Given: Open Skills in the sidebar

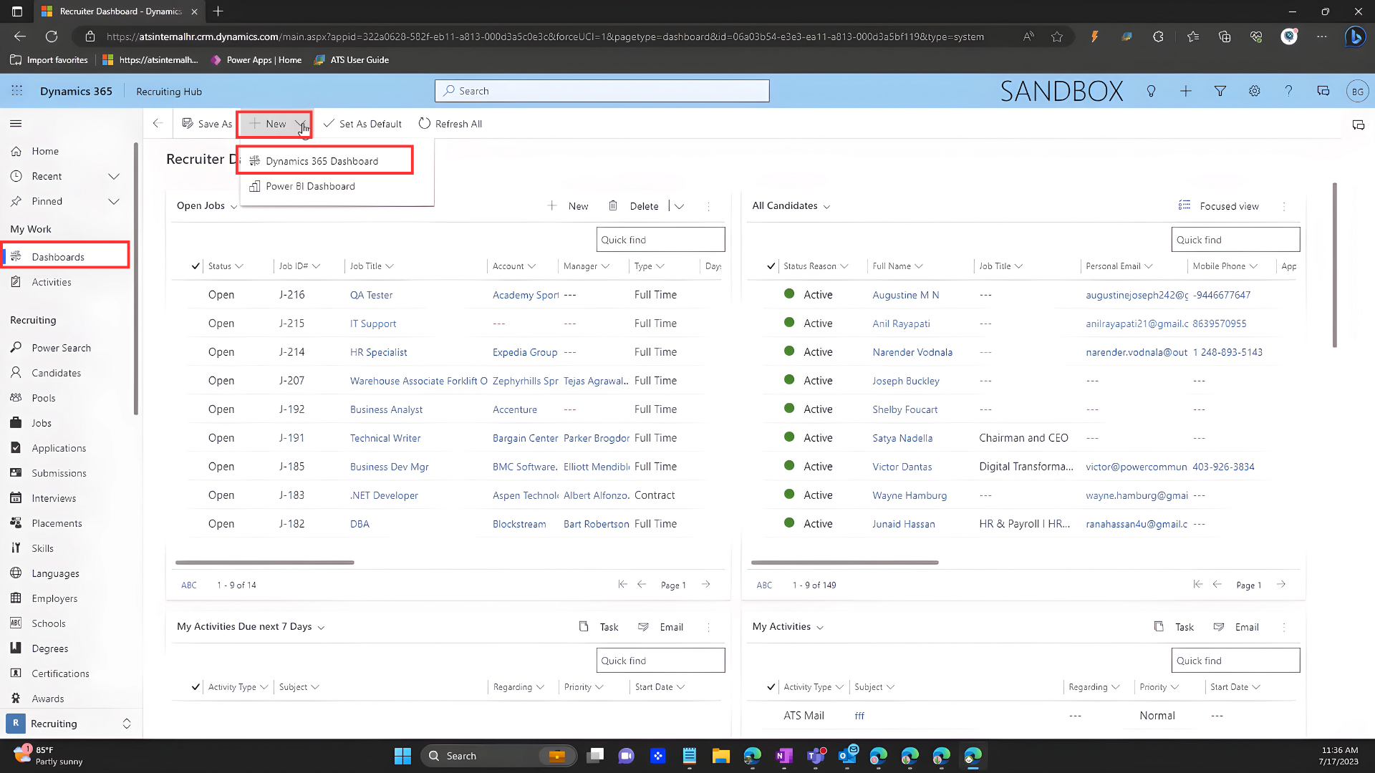Looking at the screenshot, I should pos(43,548).
